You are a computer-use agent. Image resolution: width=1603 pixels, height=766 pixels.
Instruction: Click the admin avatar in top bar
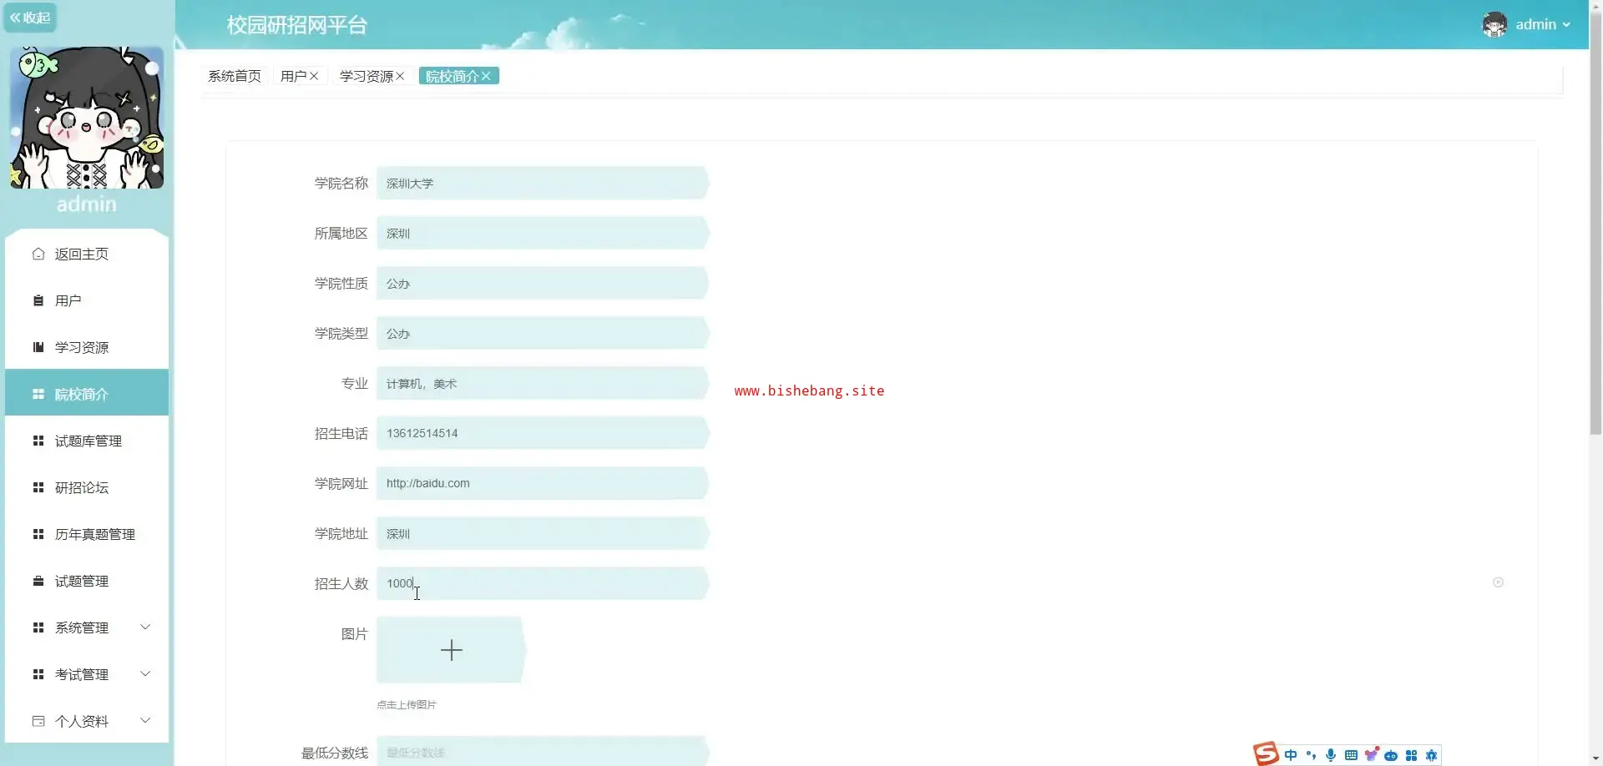pyautogui.click(x=1494, y=24)
